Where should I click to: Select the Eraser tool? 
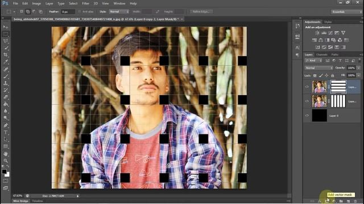click(6, 97)
